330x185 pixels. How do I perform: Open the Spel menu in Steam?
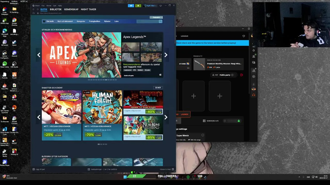tap(55, 5)
